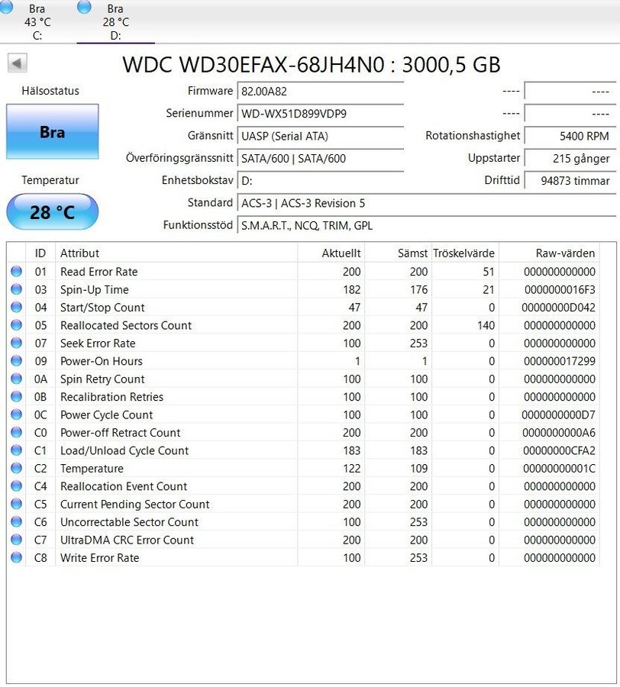Click the status icon for Read Error Rate
620x687 pixels.
[17, 271]
